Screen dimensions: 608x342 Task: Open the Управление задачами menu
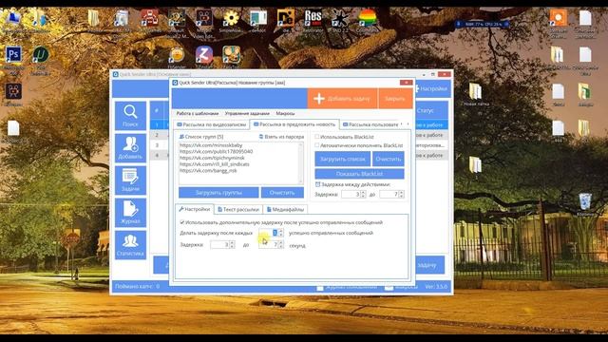point(247,114)
